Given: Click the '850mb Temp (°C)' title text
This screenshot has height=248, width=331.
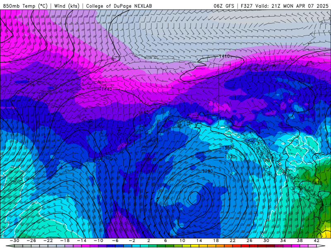Looking at the screenshot, I should coord(25,6).
